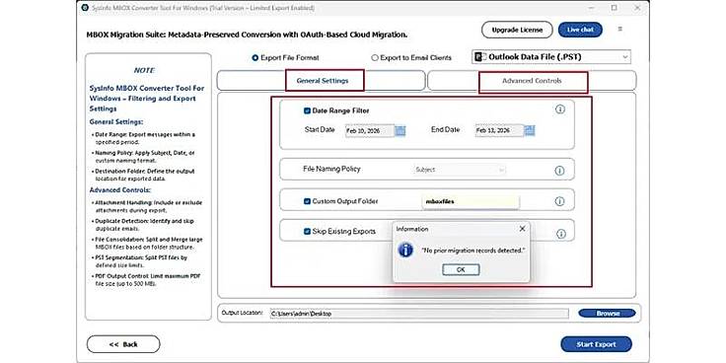Click the 'No prior migration records detected' message

(x=473, y=250)
